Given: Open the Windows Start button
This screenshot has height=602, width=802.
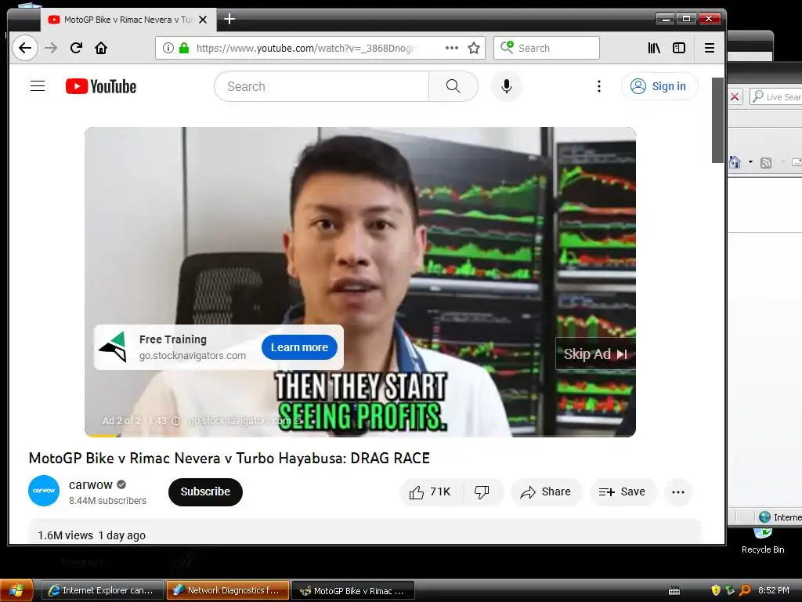Looking at the screenshot, I should pyautogui.click(x=16, y=591).
